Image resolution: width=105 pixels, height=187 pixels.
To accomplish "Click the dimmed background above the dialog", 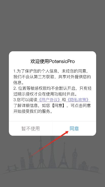I will click(52, 26).
